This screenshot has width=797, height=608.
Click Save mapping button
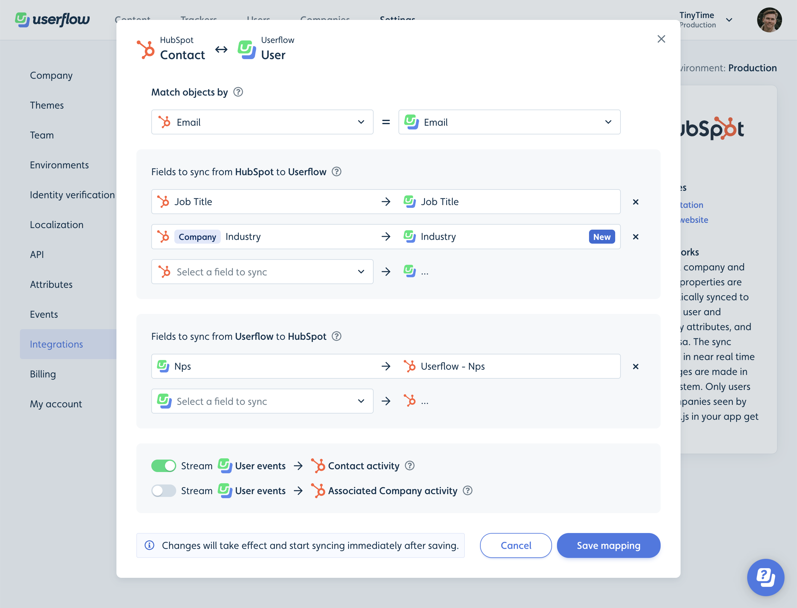click(608, 545)
